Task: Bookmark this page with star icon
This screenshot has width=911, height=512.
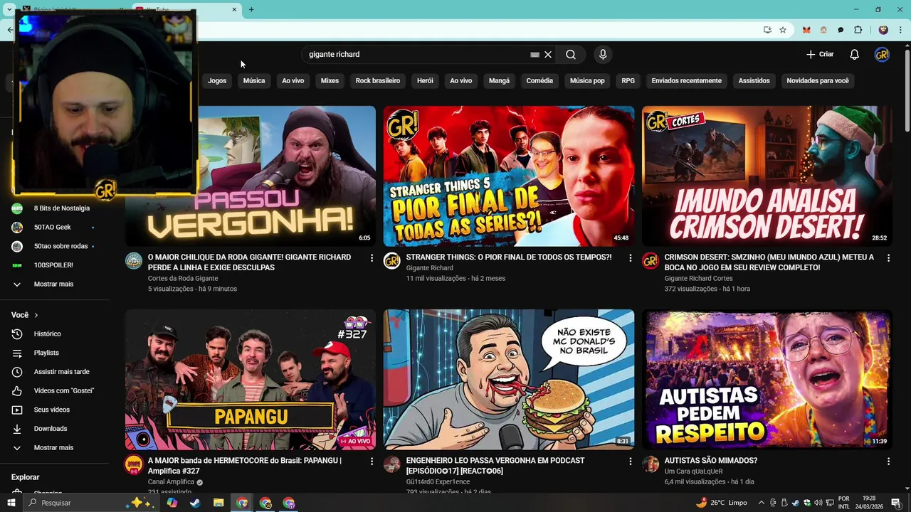Action: pos(783,30)
